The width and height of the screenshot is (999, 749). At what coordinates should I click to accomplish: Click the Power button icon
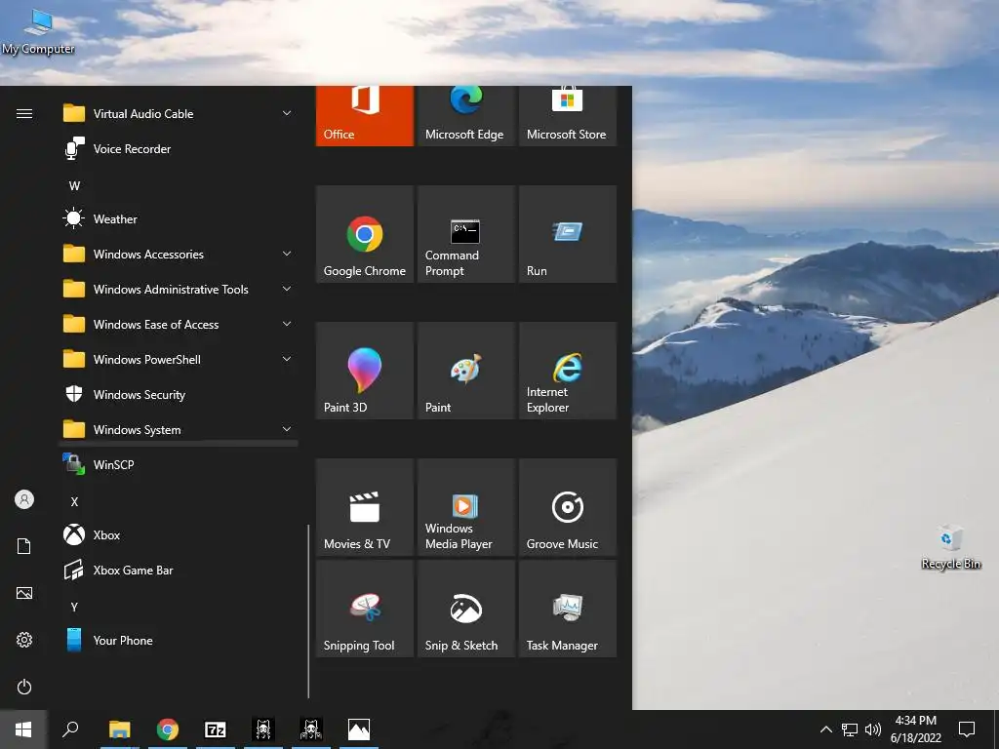pos(24,687)
